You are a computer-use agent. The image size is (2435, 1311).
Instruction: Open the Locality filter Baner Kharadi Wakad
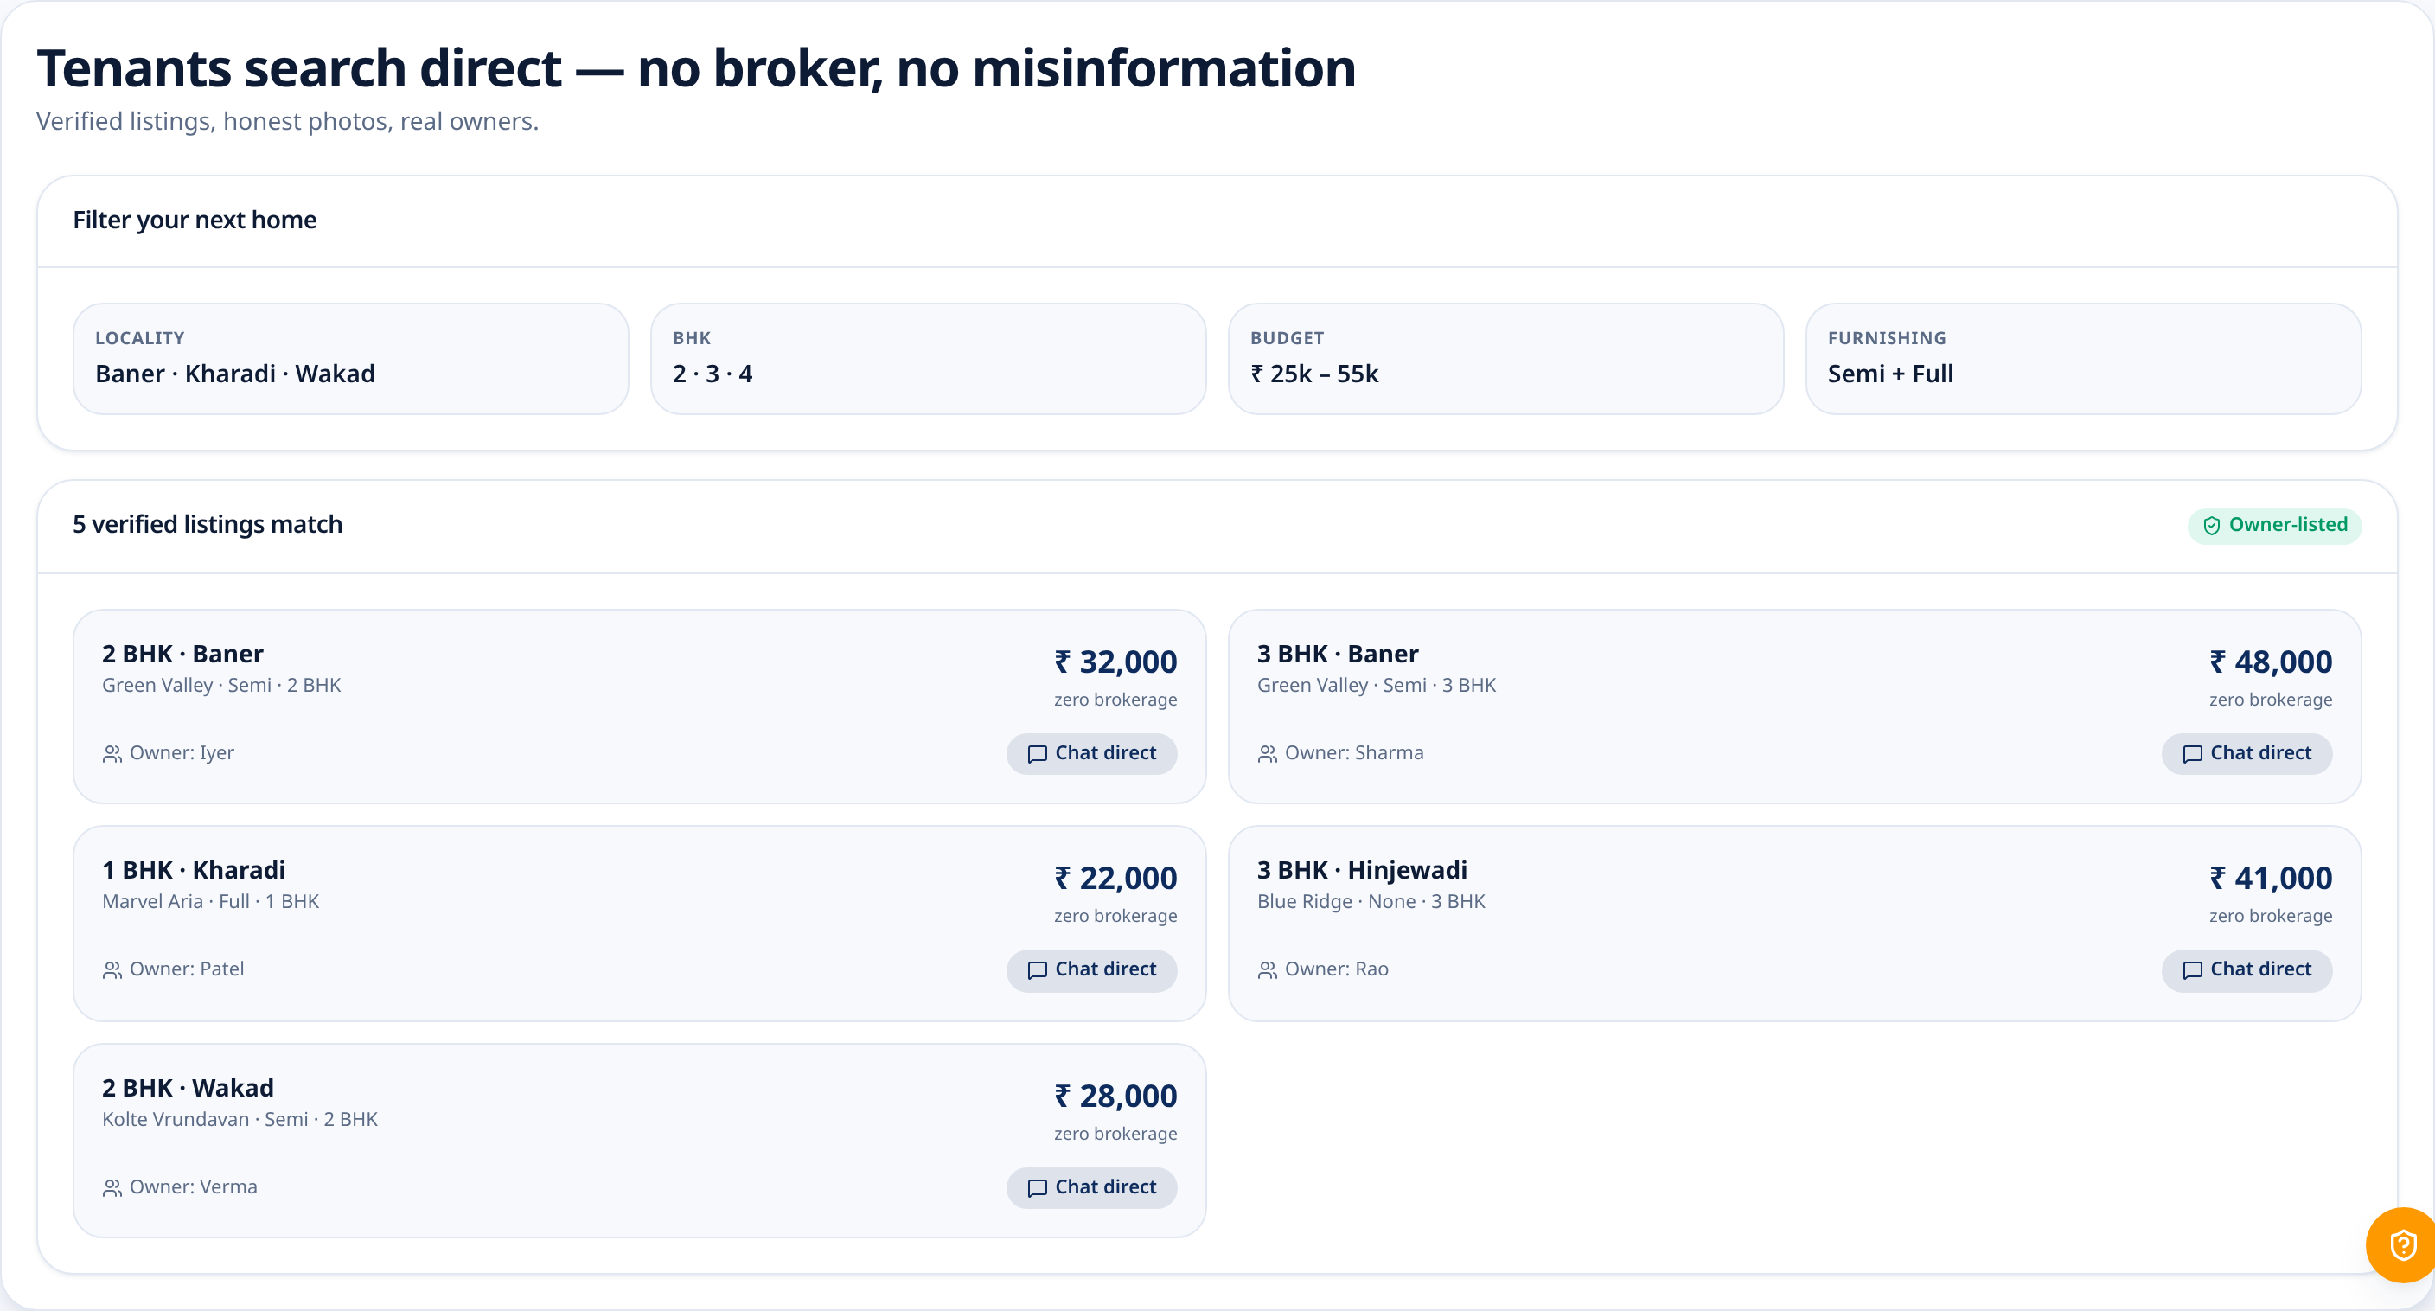coord(351,358)
